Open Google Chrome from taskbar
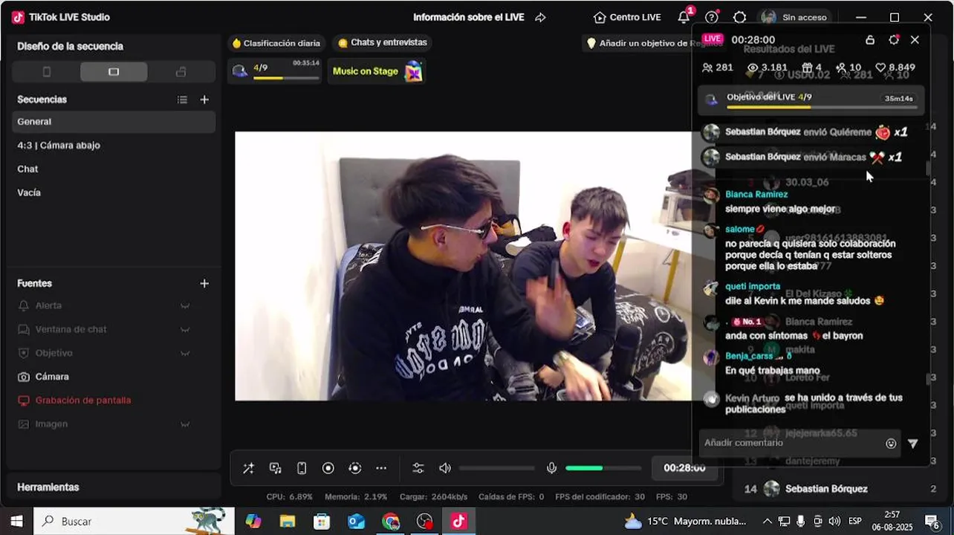Viewport: 954px width, 535px height. coord(391,522)
